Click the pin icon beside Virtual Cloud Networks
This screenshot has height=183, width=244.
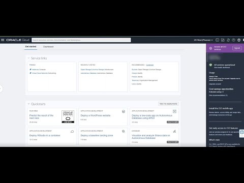point(30,73)
